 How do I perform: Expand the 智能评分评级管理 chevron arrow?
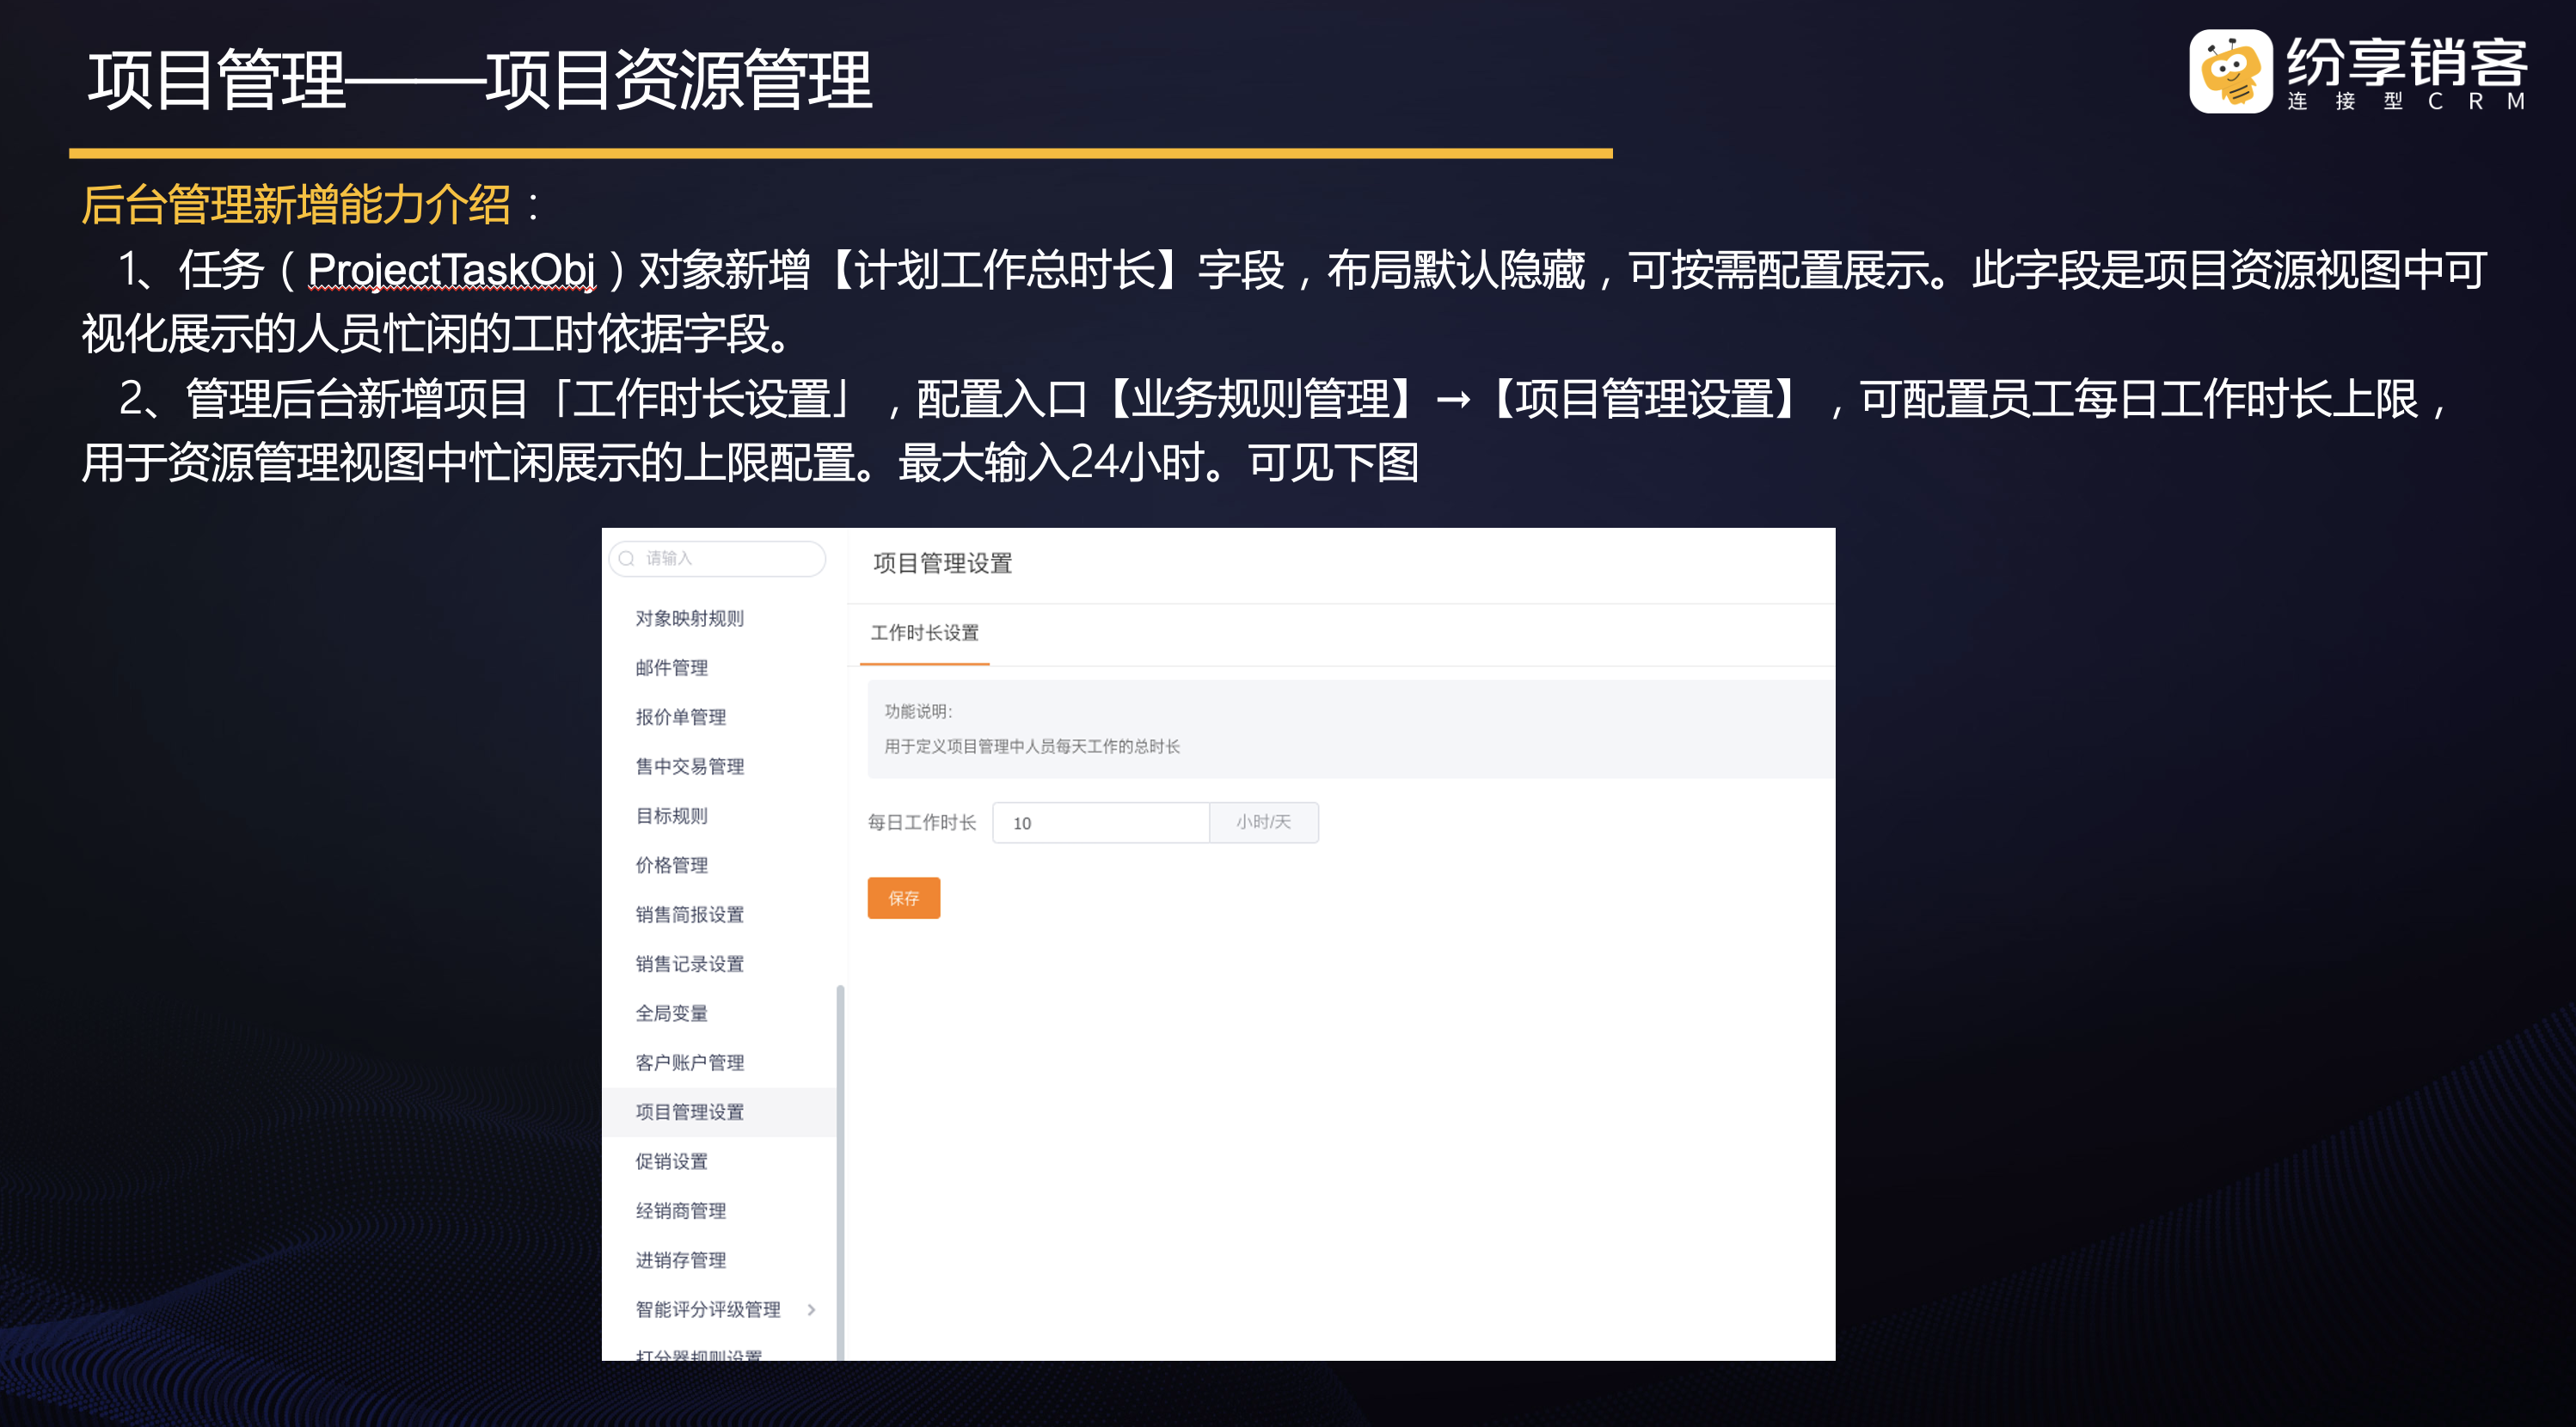[x=811, y=1310]
